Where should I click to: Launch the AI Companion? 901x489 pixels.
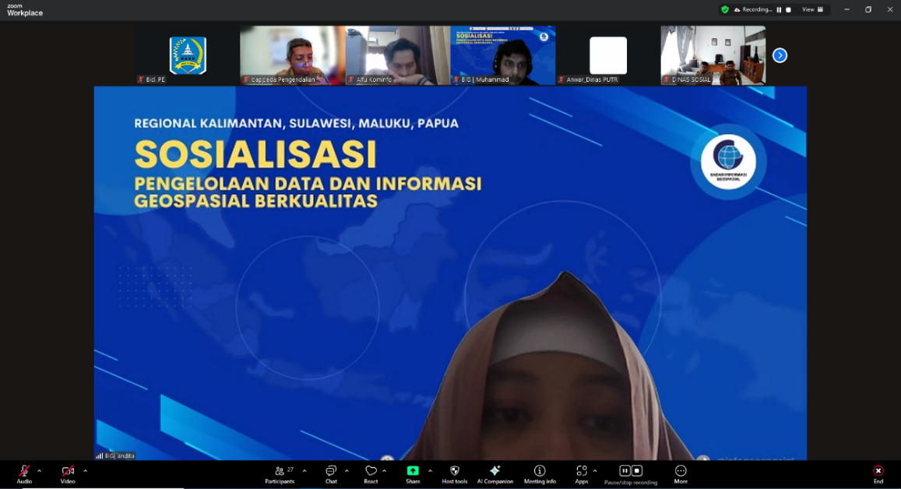tap(494, 471)
